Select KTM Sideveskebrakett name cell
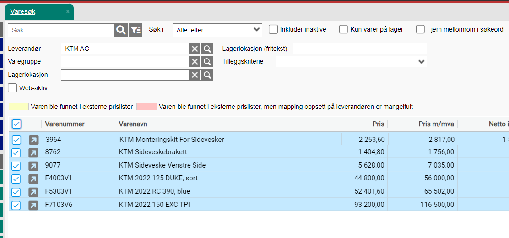 click(228, 152)
